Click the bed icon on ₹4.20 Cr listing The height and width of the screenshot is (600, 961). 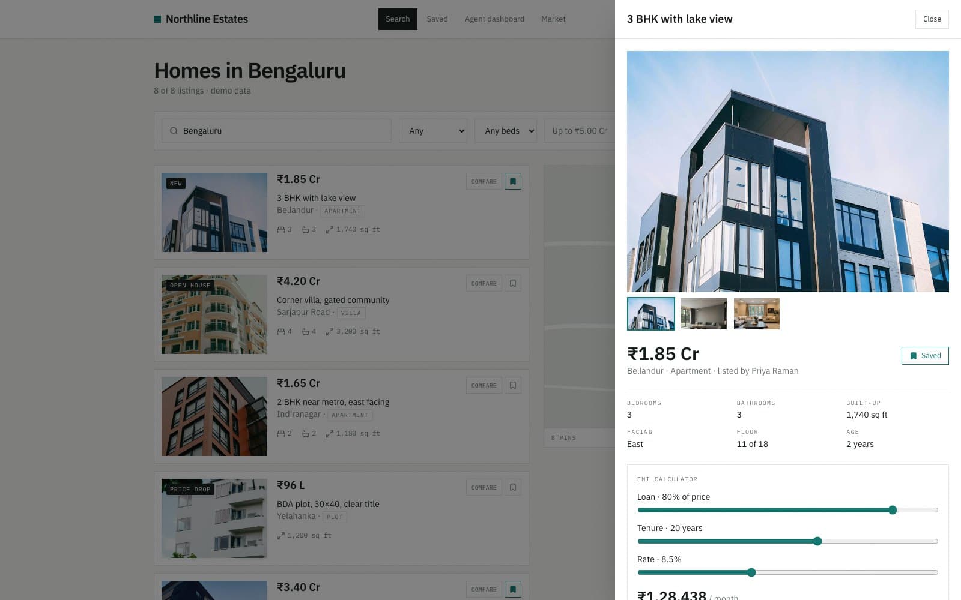tap(281, 331)
